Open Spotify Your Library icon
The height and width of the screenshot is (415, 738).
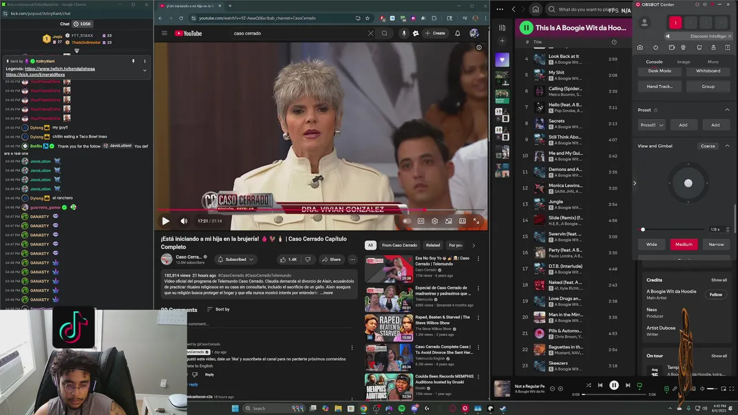(x=502, y=28)
